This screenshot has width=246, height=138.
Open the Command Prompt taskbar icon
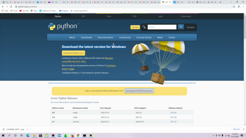85,135
